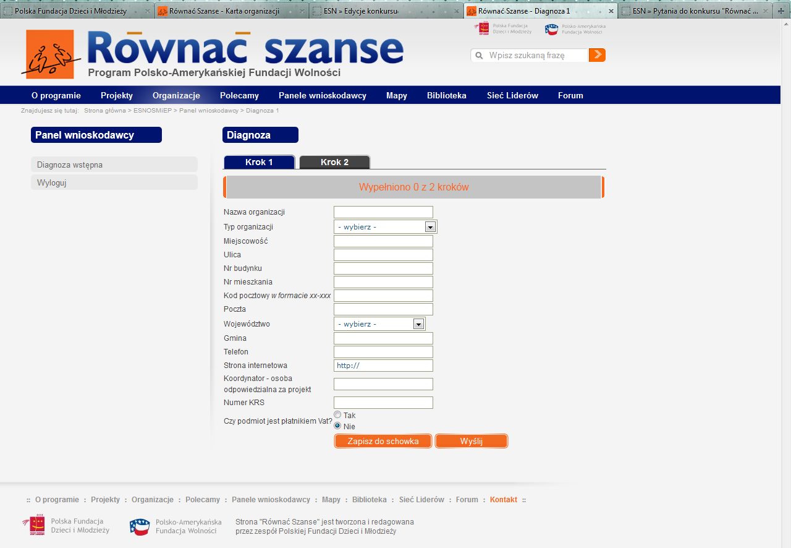The width and height of the screenshot is (791, 548).
Task: Open Diagnoza wstępna in the side panel
Action: (x=114, y=165)
